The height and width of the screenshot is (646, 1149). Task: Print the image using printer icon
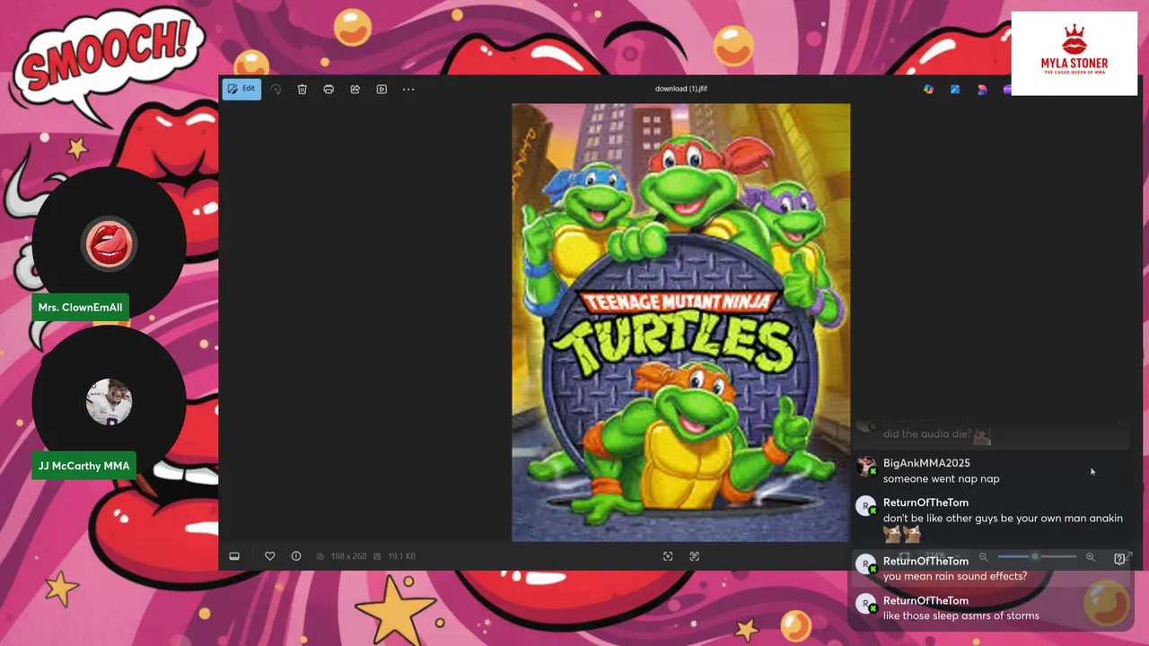click(329, 90)
